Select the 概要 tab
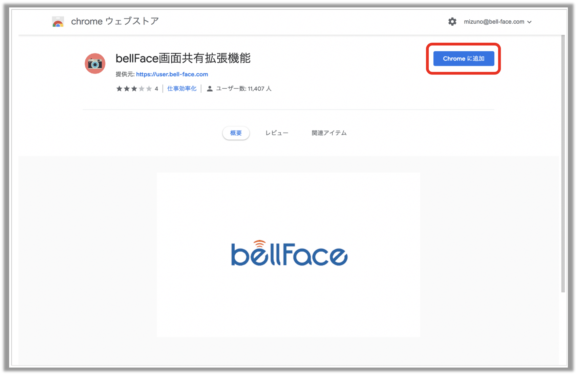The image size is (577, 375). 236,133
